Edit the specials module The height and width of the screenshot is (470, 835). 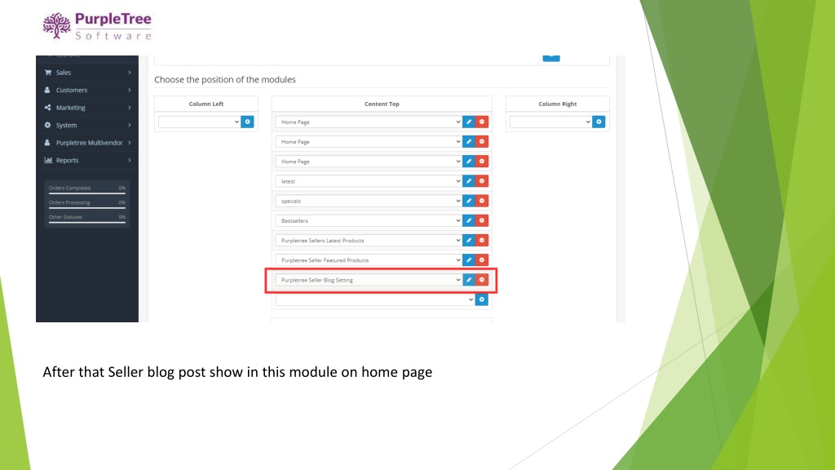point(469,201)
